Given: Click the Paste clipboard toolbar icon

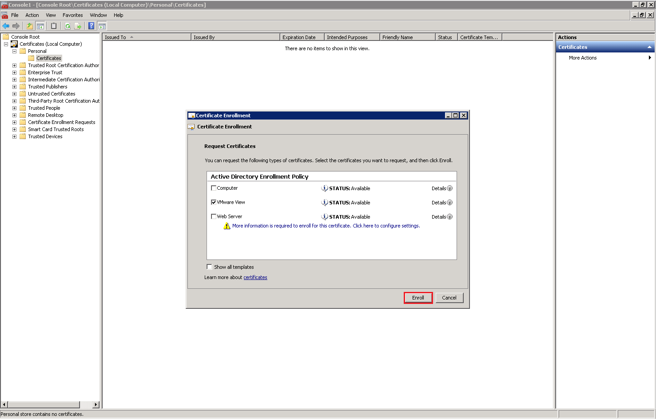Looking at the screenshot, I should coord(54,26).
